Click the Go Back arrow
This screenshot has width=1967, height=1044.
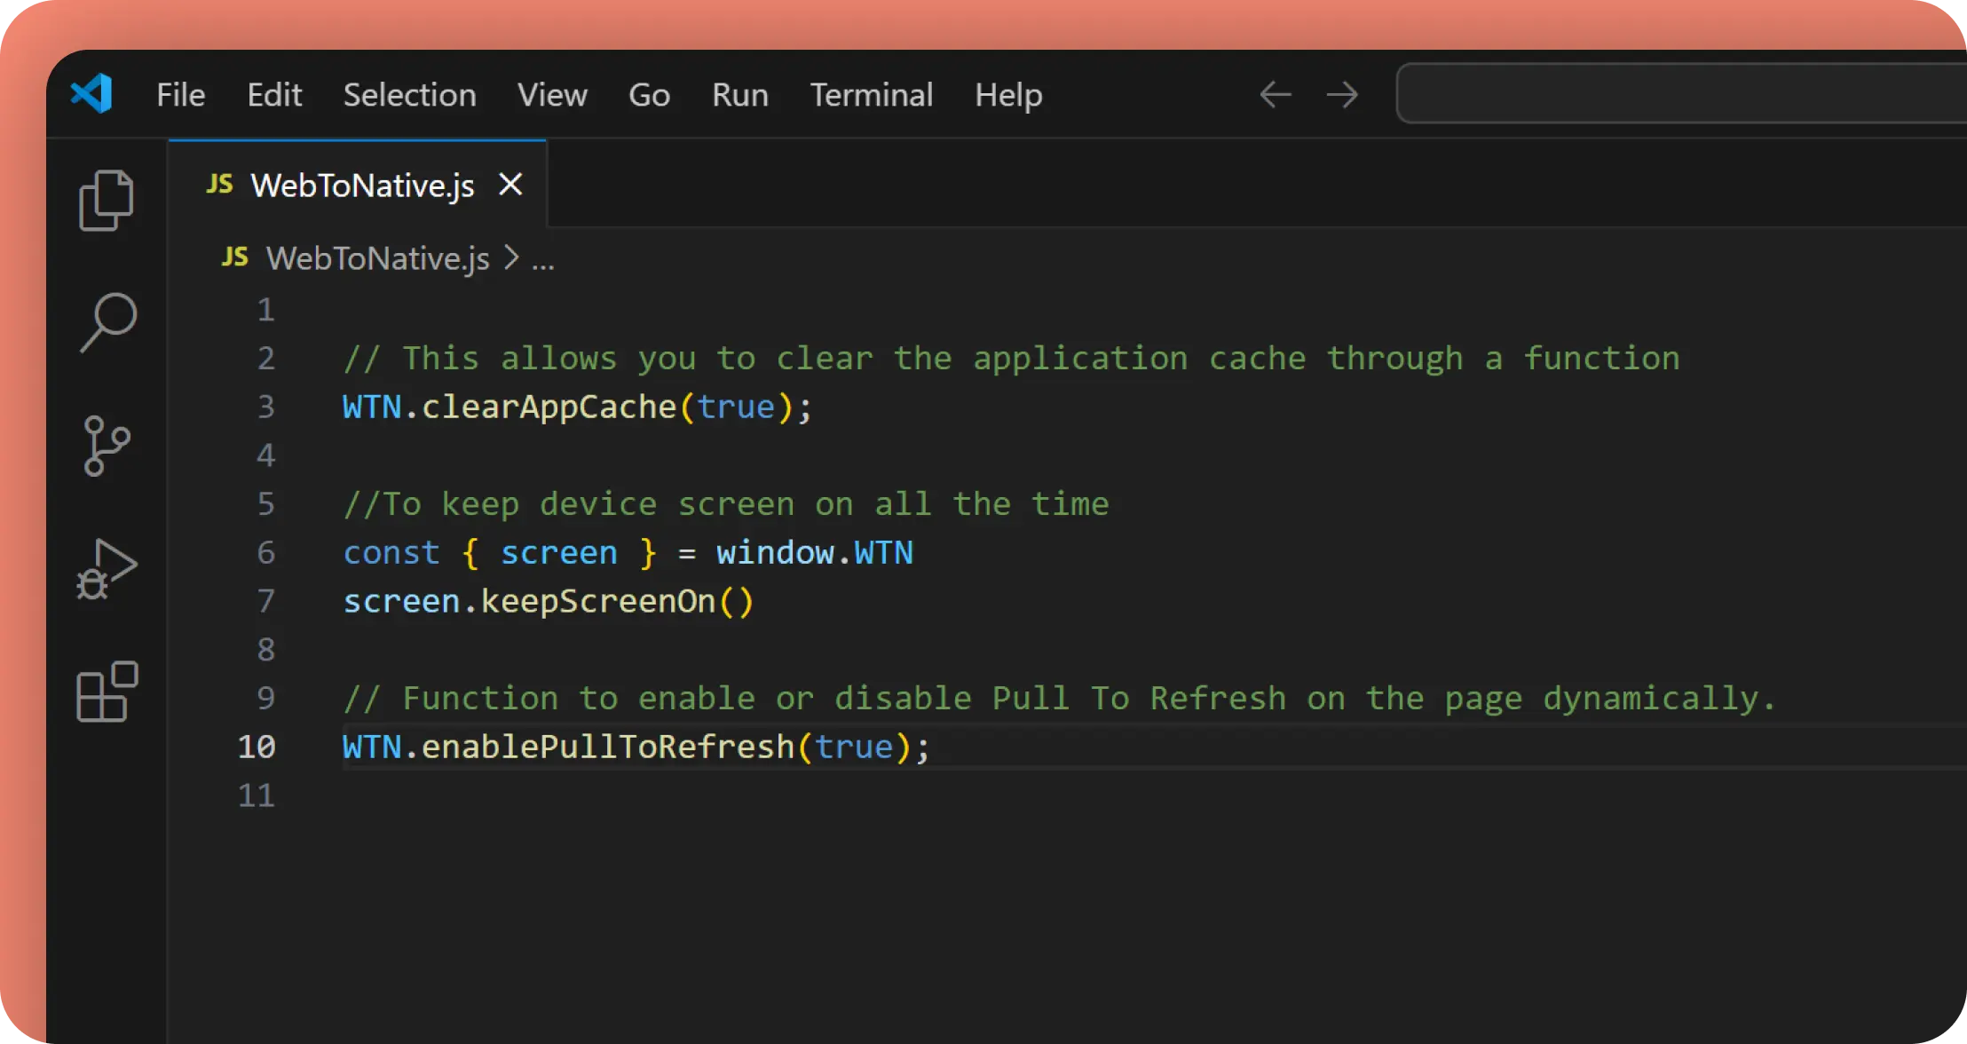1276,94
